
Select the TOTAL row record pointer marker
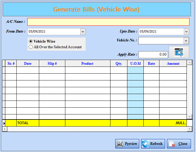coord(4,123)
